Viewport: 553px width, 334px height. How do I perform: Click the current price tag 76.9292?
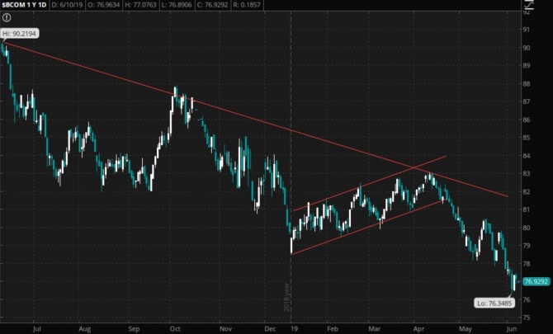[536, 281]
